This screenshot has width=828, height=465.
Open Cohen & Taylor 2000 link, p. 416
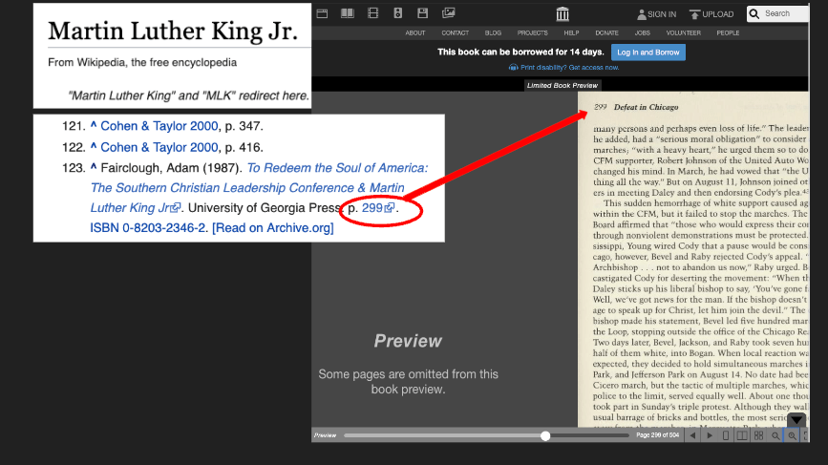159,147
